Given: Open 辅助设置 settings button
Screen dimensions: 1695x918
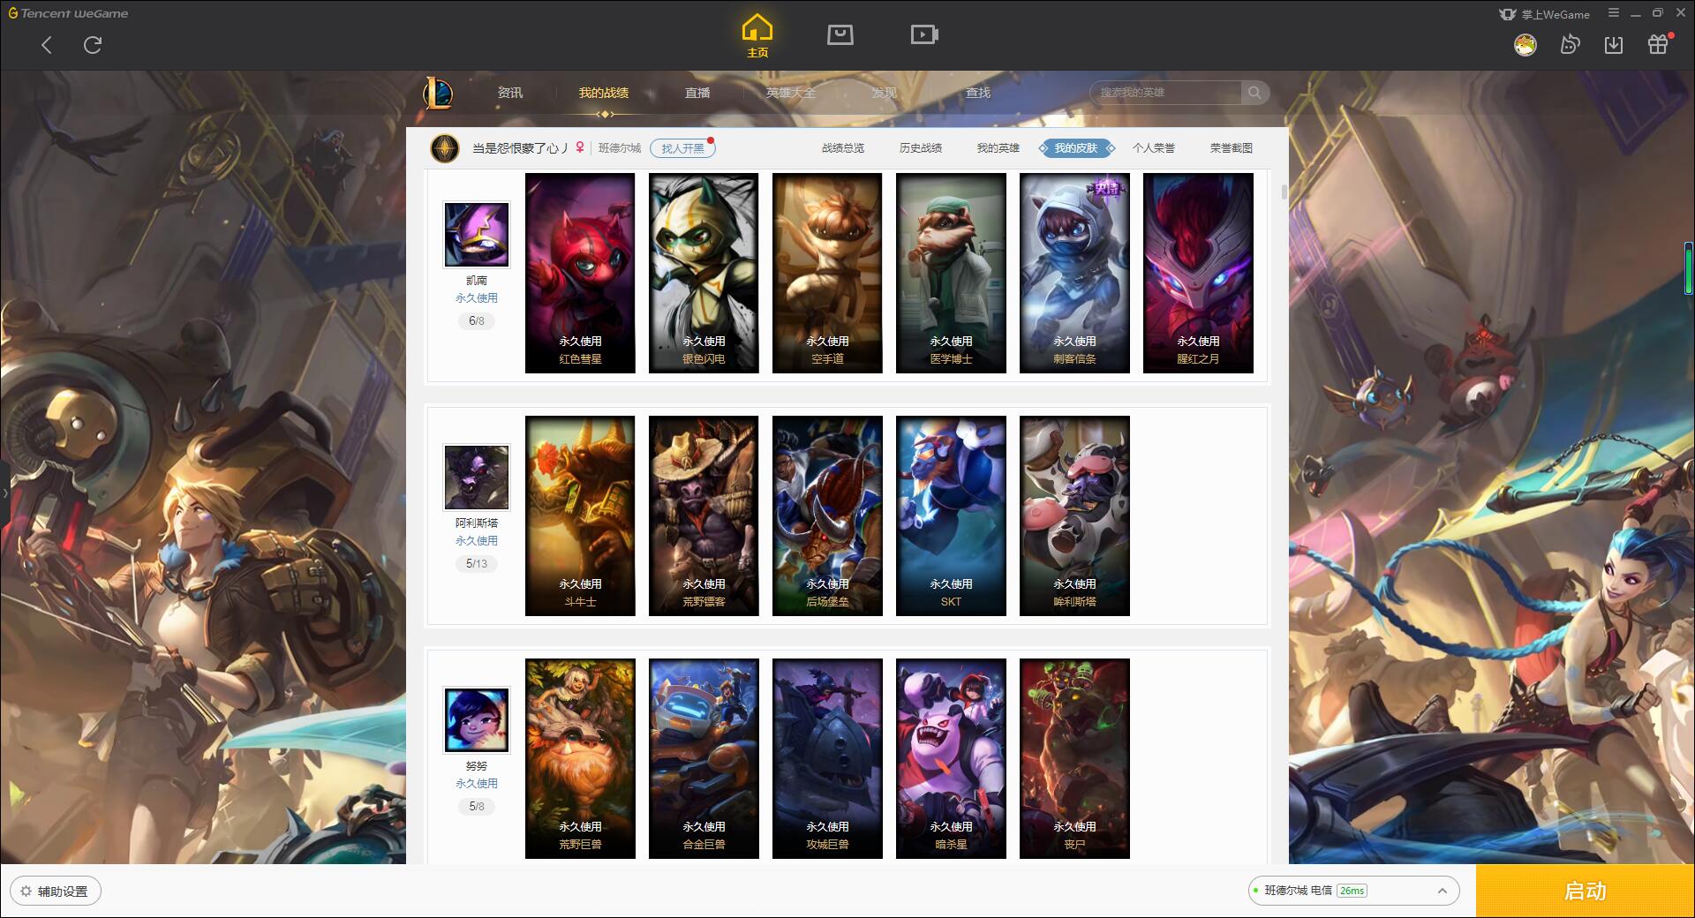Looking at the screenshot, I should tap(55, 892).
